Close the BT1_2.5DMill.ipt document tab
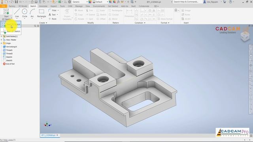This screenshot has width=253, height=142. [57, 135]
